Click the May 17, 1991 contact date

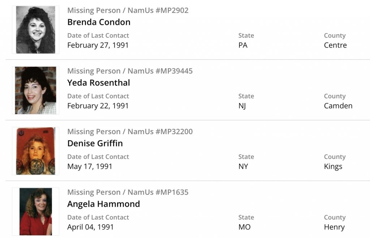(x=90, y=166)
